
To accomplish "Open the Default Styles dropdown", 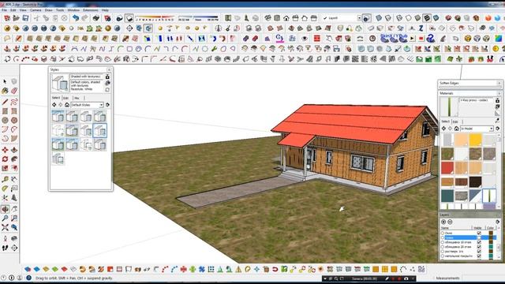I will click(87, 105).
